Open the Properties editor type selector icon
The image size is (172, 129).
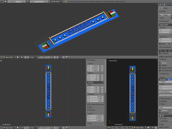[x=161, y=5]
